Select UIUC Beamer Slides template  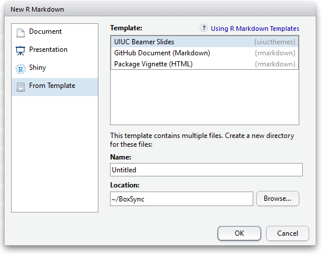click(x=204, y=42)
